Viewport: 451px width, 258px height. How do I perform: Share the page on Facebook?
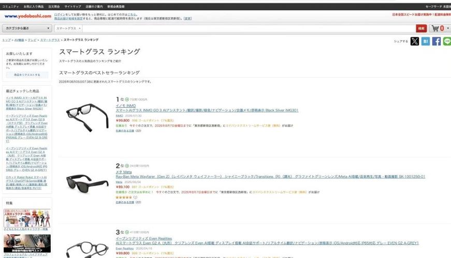pyautogui.click(x=436, y=41)
